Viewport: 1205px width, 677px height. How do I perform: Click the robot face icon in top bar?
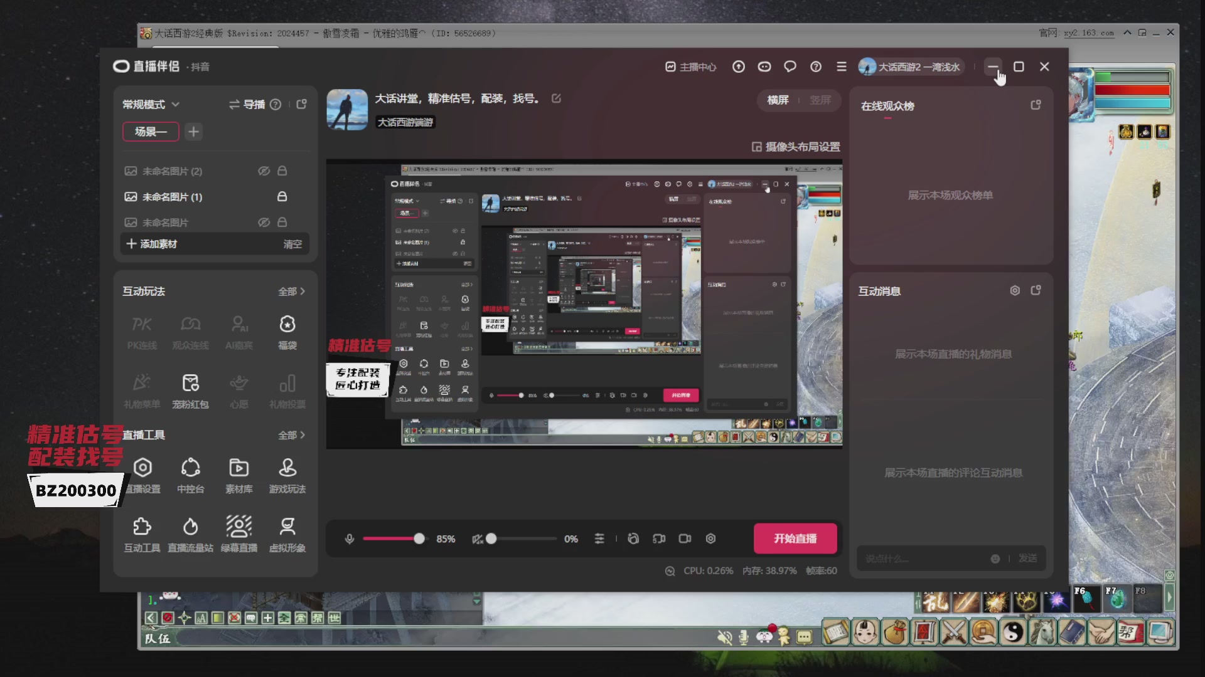764,66
